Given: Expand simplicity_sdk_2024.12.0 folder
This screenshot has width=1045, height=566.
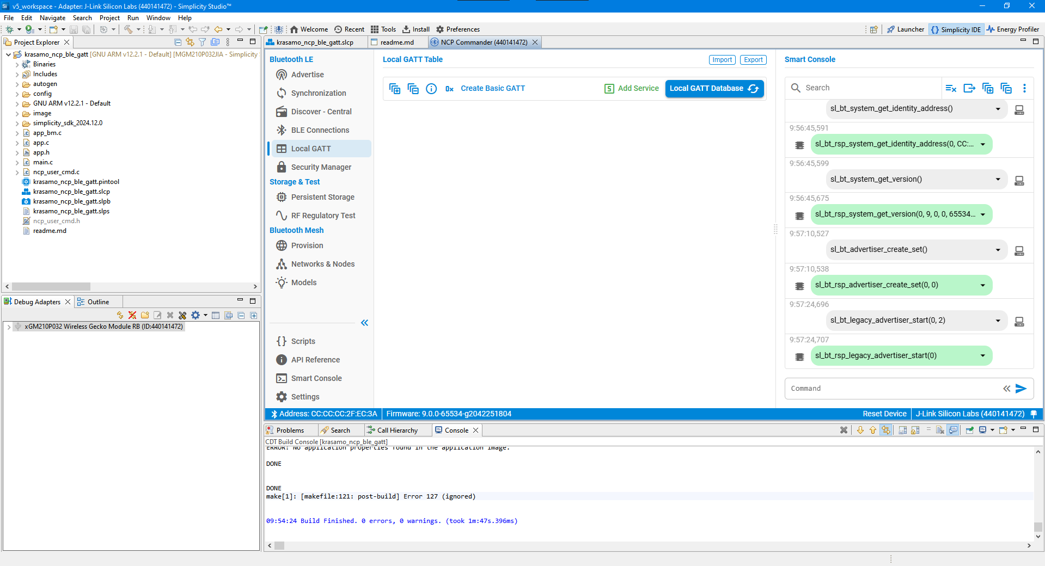Looking at the screenshot, I should (17, 123).
